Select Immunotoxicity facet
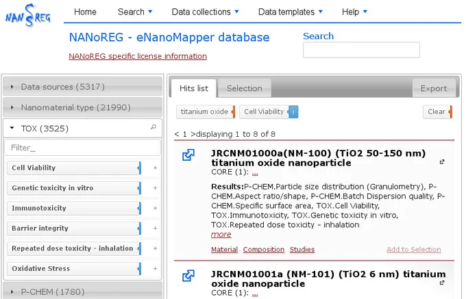 tap(74, 208)
